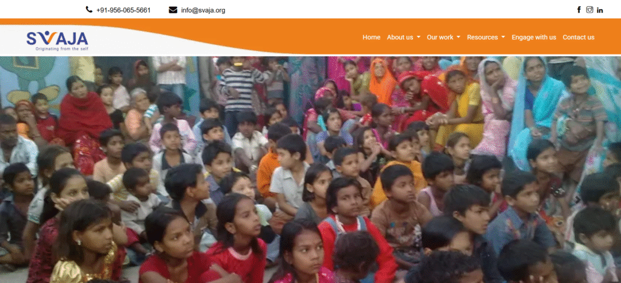Click the children audience hero photo

click(310, 170)
